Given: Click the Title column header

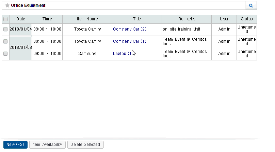Looking at the screenshot, I should pos(137,19).
